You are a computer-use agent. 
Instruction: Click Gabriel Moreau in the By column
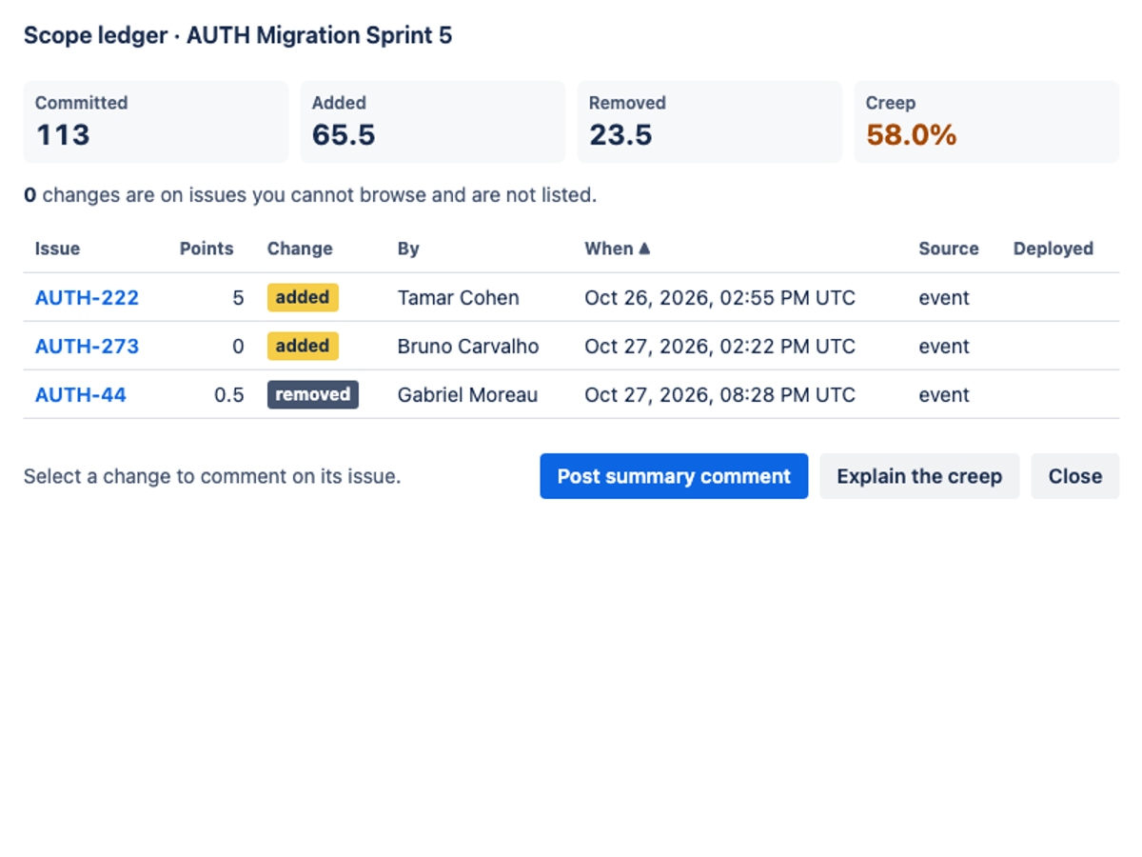(x=467, y=395)
